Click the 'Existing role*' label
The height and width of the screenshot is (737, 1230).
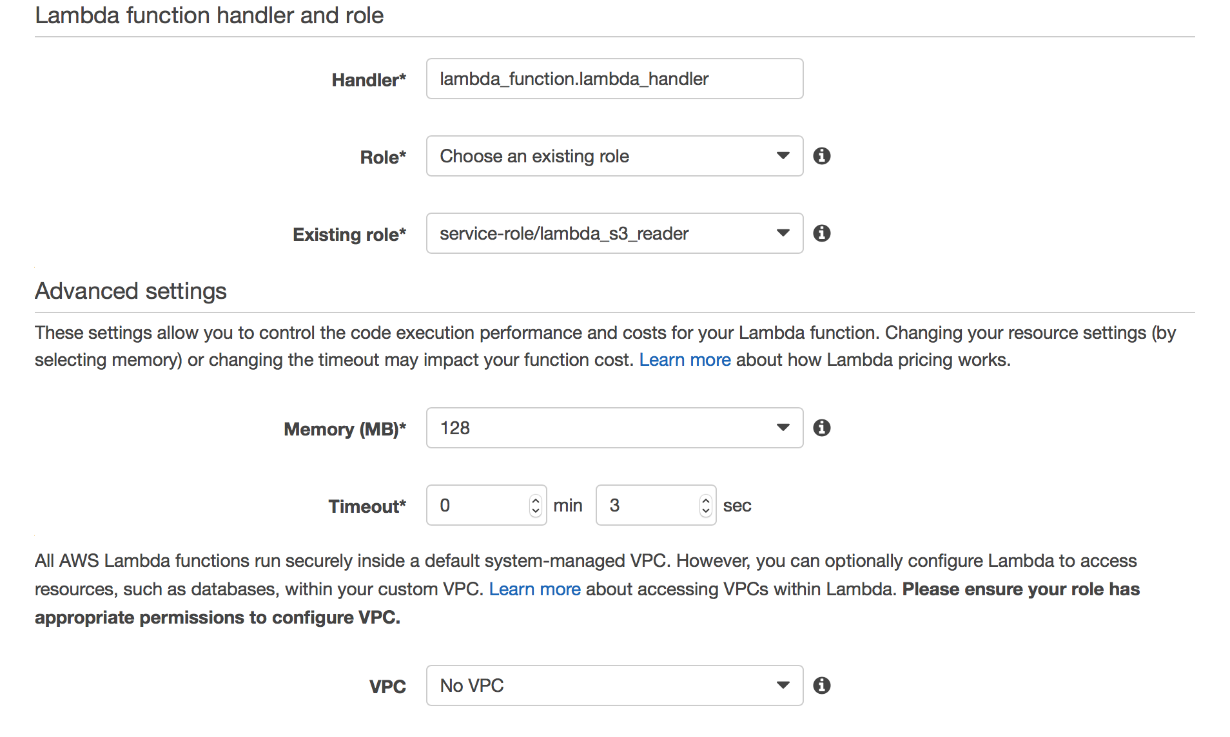click(x=349, y=235)
